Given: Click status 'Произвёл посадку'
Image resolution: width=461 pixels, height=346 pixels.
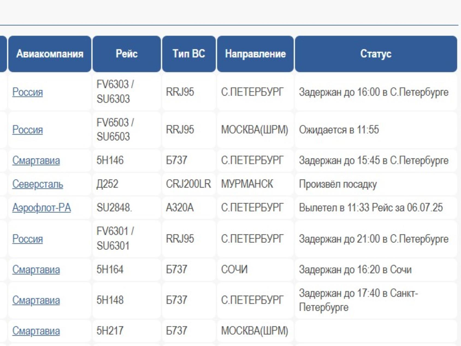Looking at the screenshot, I should [x=338, y=184].
